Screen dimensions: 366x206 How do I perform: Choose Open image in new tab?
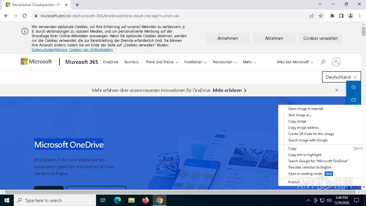tap(322, 109)
